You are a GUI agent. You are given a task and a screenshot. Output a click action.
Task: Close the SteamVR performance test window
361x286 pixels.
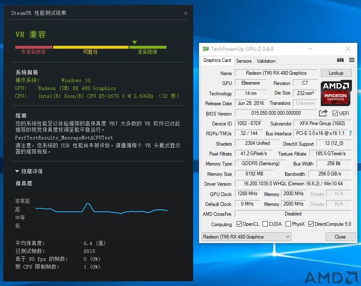185,13
